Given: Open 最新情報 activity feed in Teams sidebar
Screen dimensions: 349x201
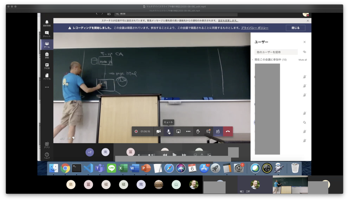Looking at the screenshot, I should tap(47, 23).
